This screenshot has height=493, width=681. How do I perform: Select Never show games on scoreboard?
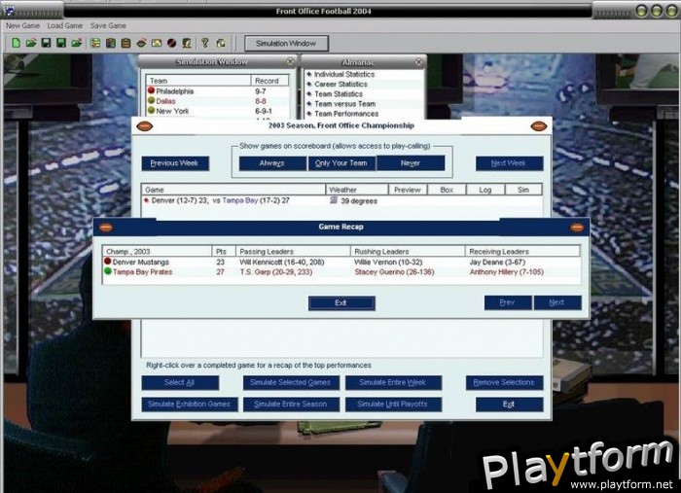(x=411, y=163)
